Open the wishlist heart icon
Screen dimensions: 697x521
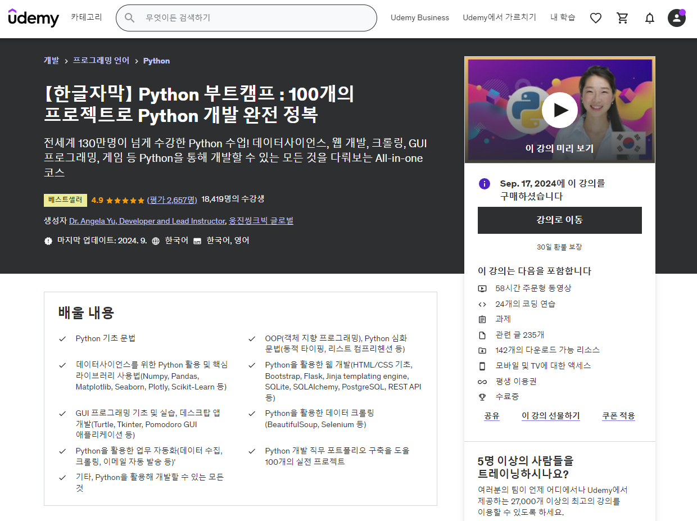(x=596, y=18)
